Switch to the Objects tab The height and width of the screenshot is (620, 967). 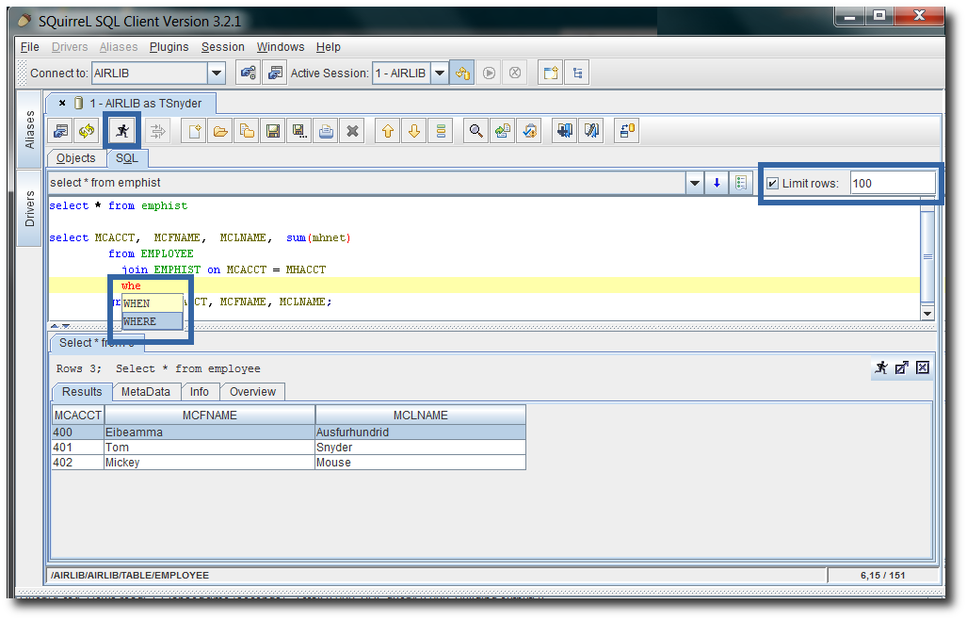click(76, 158)
